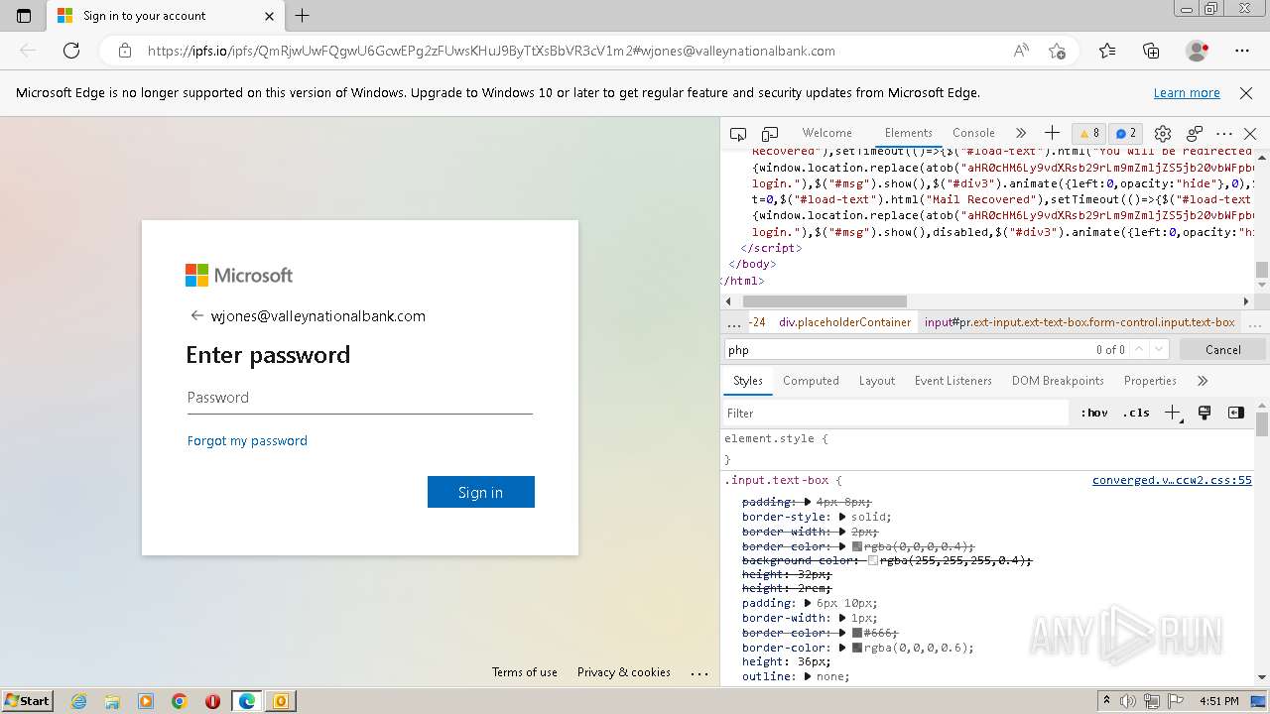The height and width of the screenshot is (714, 1270).
Task: Open background-color white rgba swatch
Action: [873, 560]
